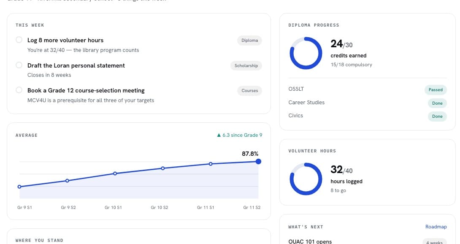Click the Civics Done badge
Image resolution: width=460 pixels, height=244 pixels.
(x=437, y=116)
